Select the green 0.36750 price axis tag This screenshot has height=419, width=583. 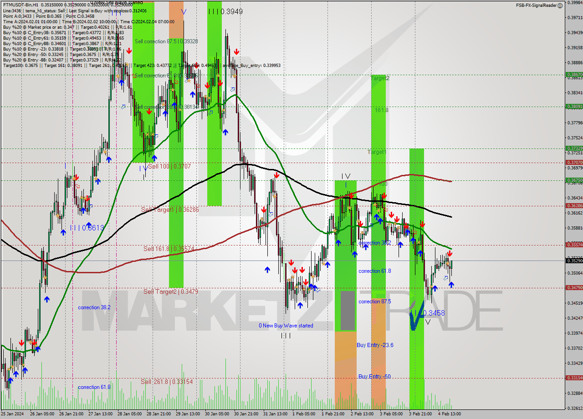(574, 180)
